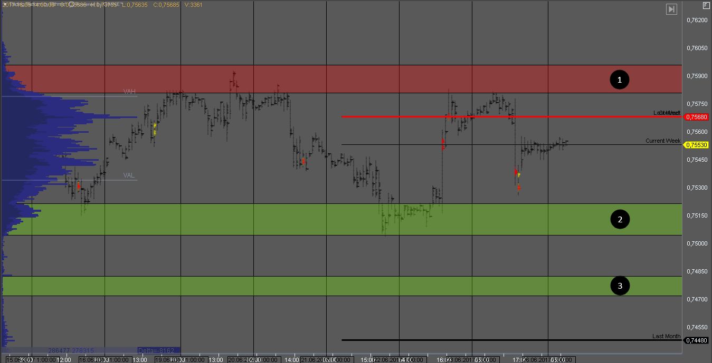Image resolution: width=712 pixels, height=363 pixels.
Task: Click the F button above price scale
Action: coord(706,5)
